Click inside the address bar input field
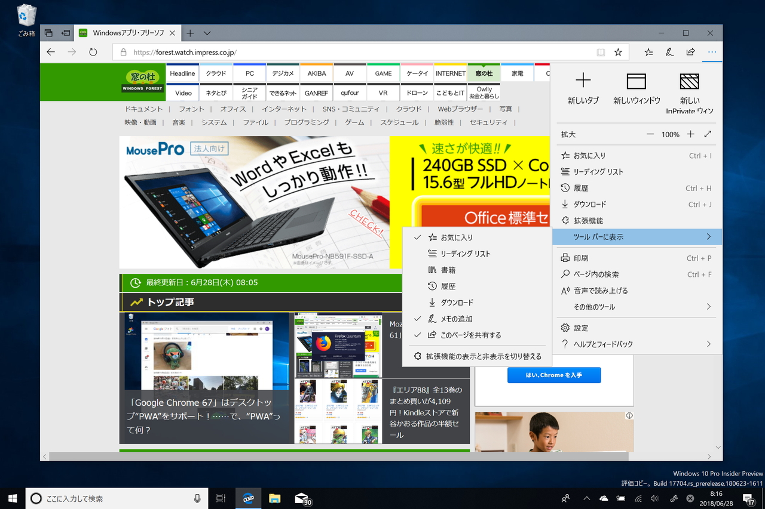Screen dimensions: 765x509 tap(299, 52)
